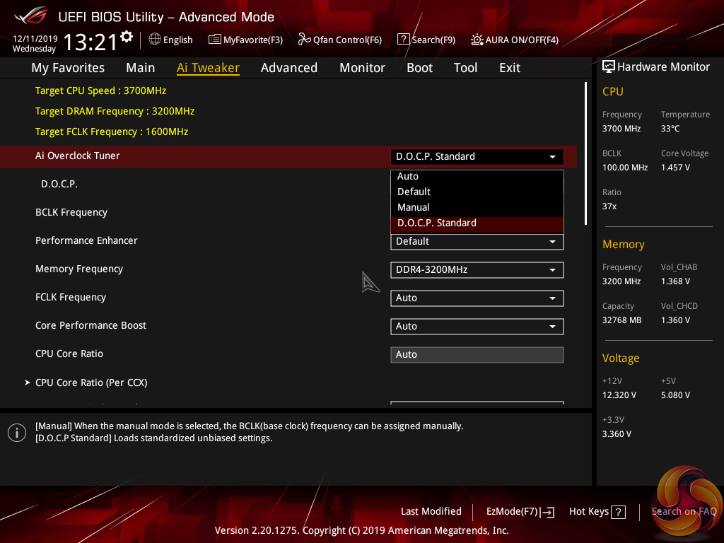The image size is (724, 543).
Task: Click the English language button
Action: pos(177,40)
